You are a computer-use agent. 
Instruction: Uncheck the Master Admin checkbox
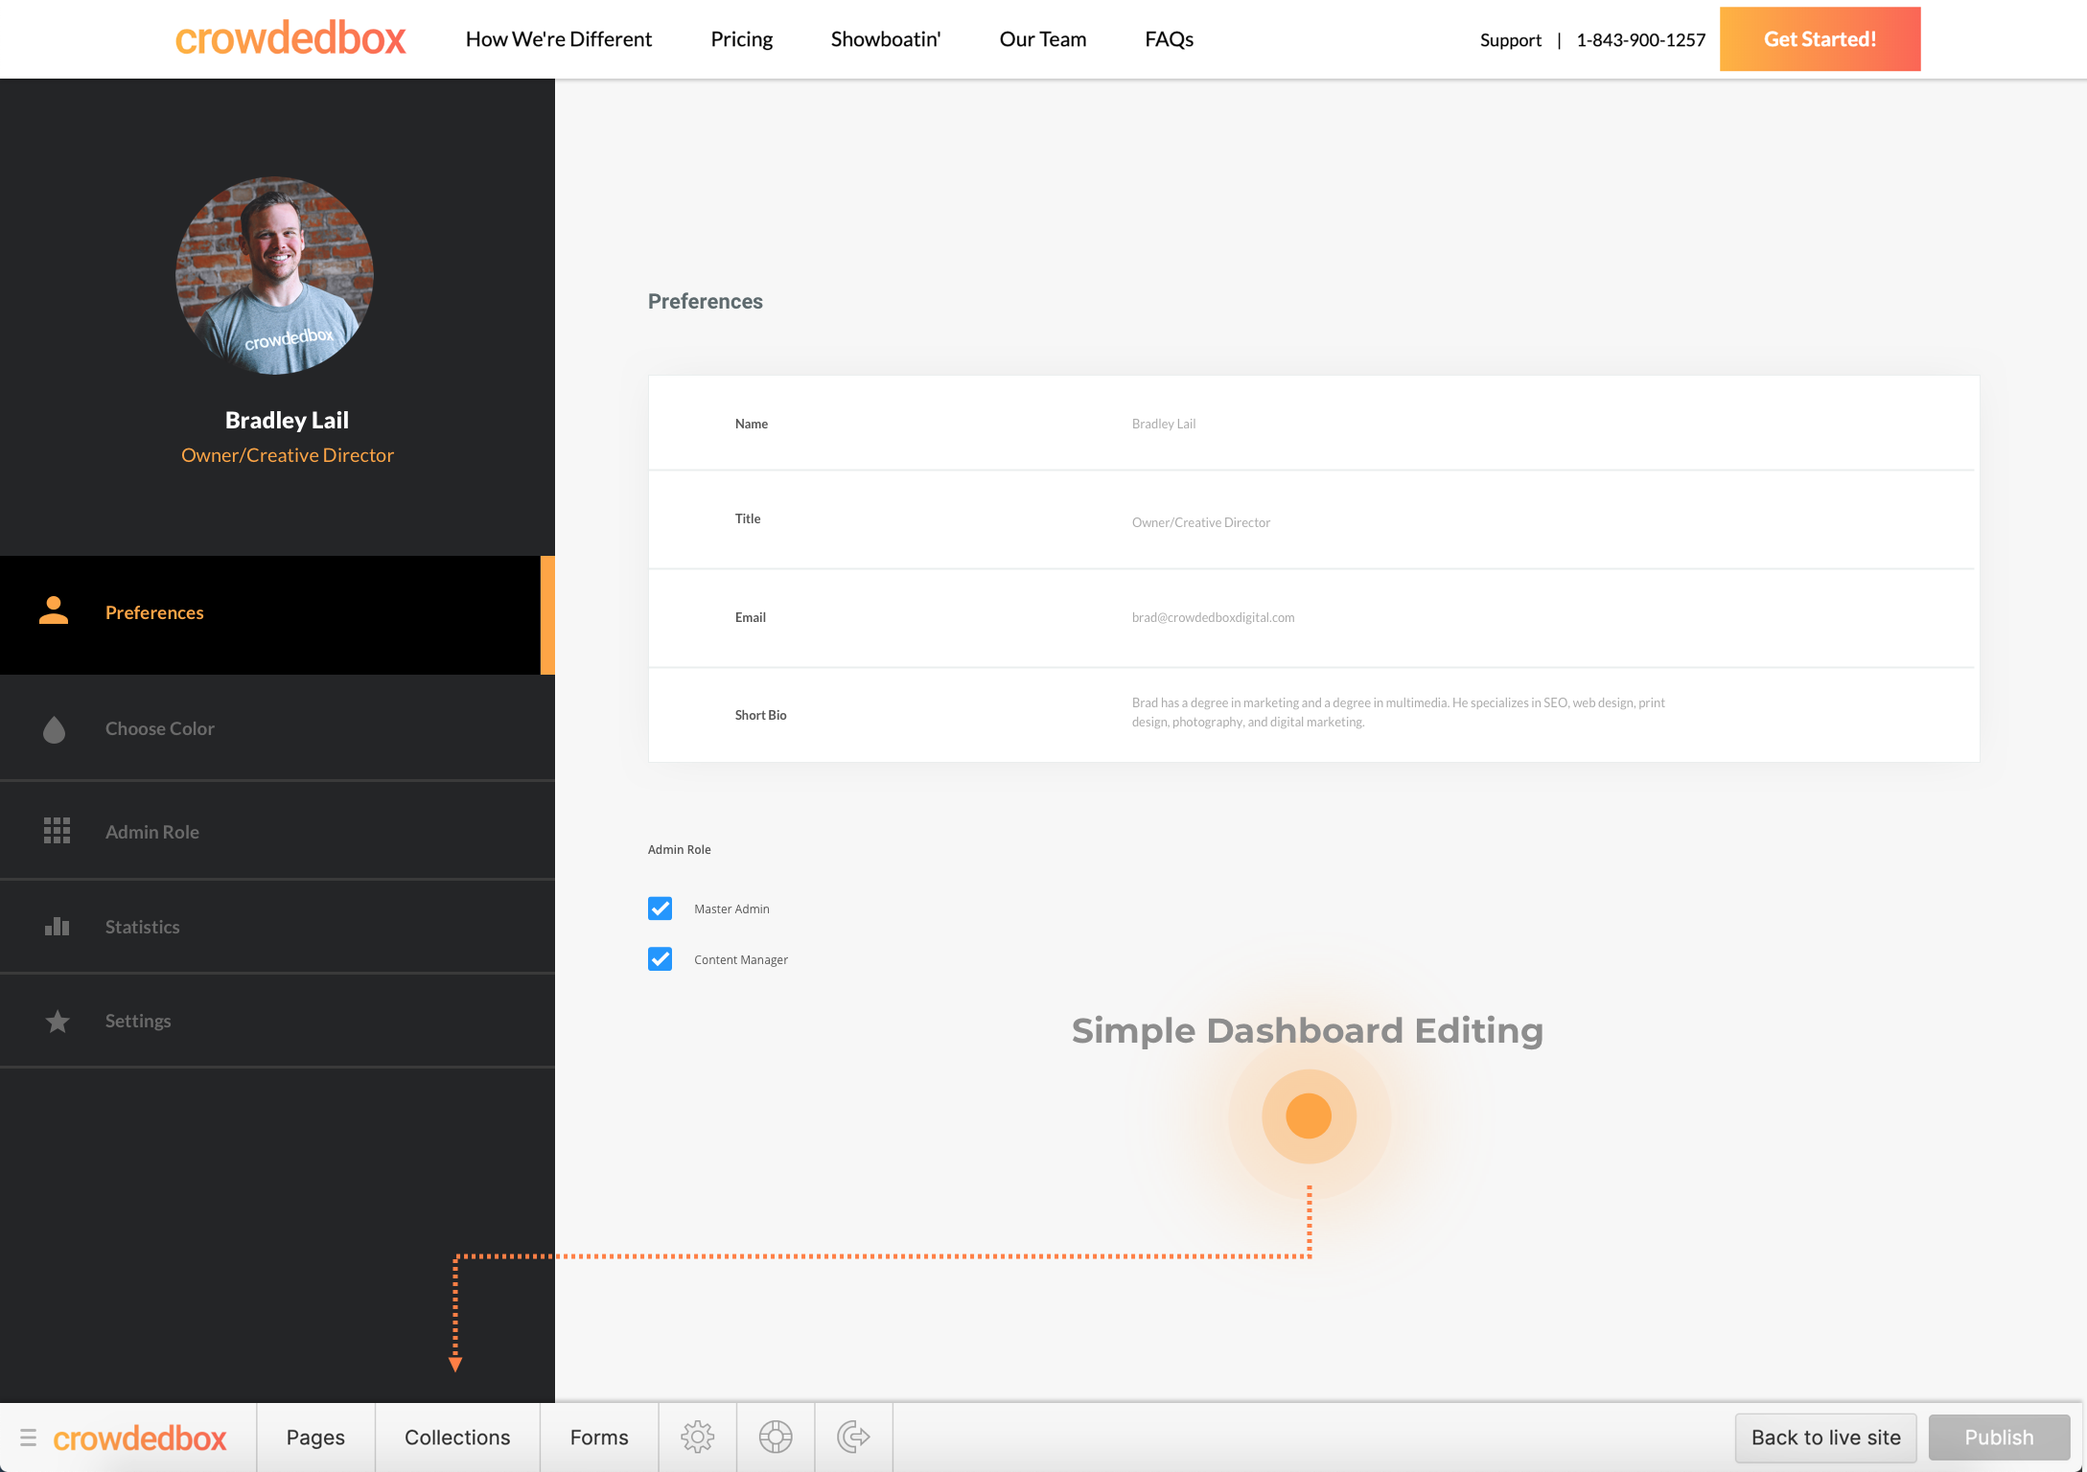click(660, 908)
